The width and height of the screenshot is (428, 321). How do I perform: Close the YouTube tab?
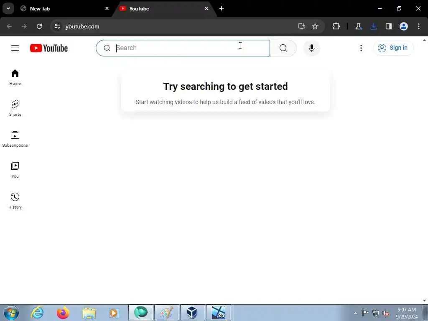click(x=206, y=8)
